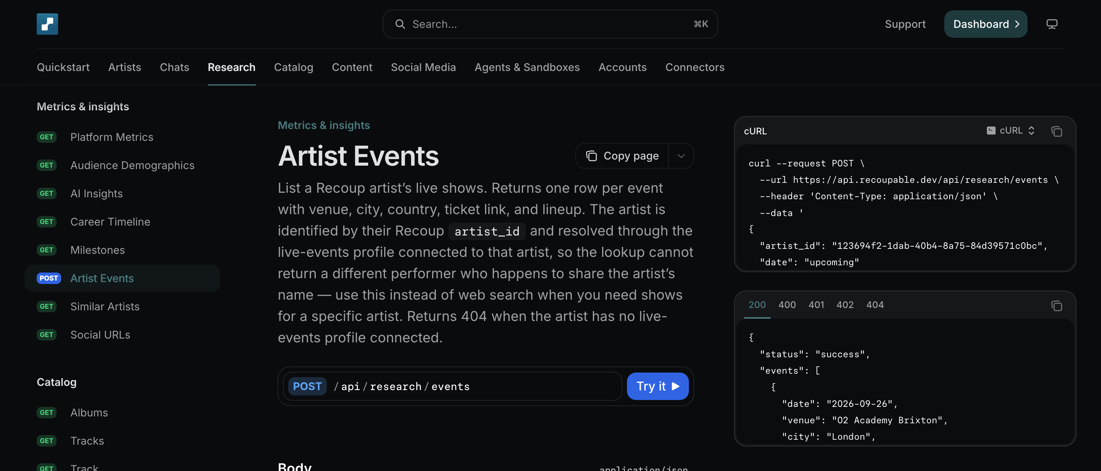Viewport: 1101px width, 471px height.
Task: Click the terminal icon next to cURL selector
Action: (x=991, y=131)
